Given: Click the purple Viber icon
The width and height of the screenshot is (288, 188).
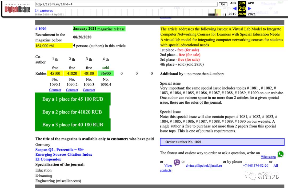Looking at the screenshot, I should point(177,162).
